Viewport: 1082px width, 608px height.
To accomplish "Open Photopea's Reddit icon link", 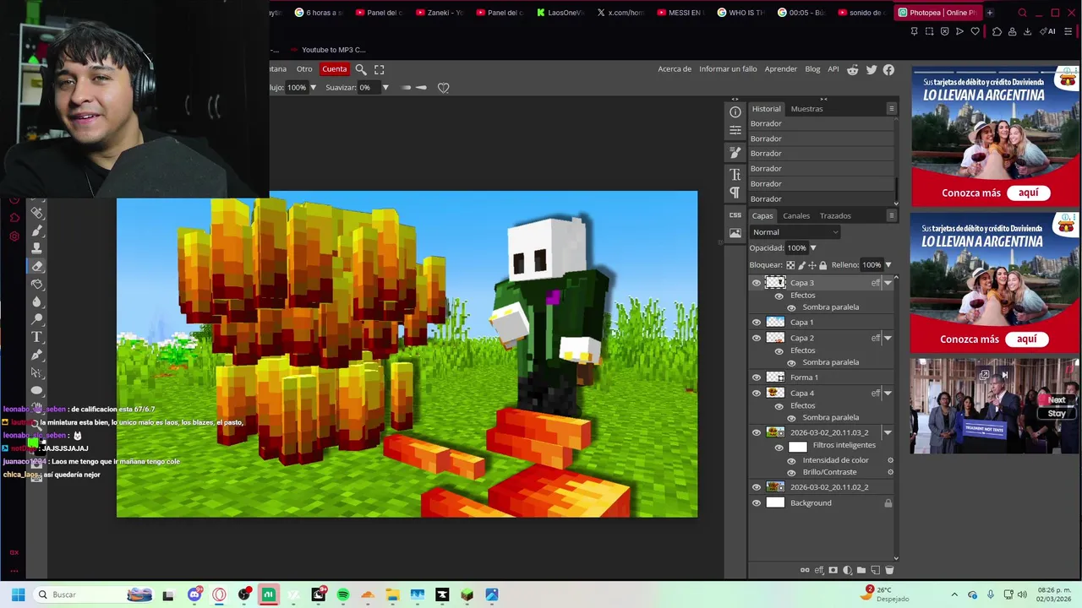I will pyautogui.click(x=853, y=70).
